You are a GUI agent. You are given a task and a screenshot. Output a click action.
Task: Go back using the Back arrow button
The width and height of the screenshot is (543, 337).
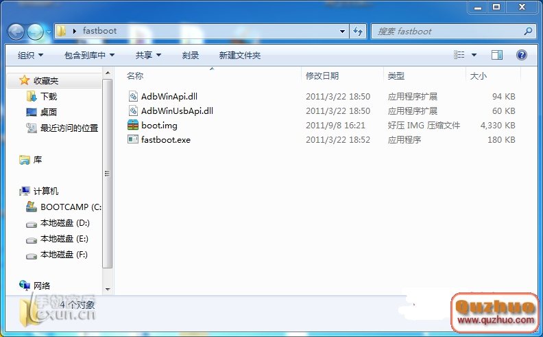(x=16, y=32)
